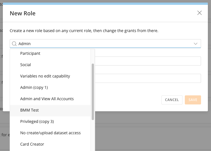Image resolution: width=211 pixels, height=151 pixels.
Task: Select the Privileged (copy 3) role
Action: click(37, 121)
